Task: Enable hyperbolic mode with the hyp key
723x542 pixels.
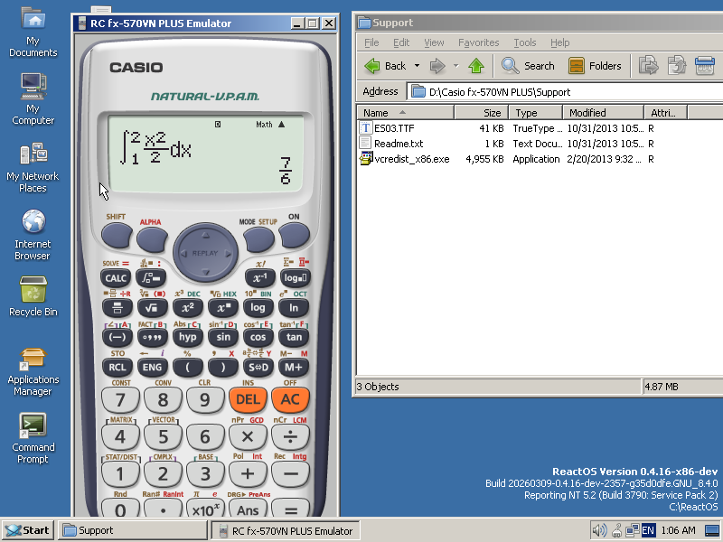Action: [x=187, y=337]
